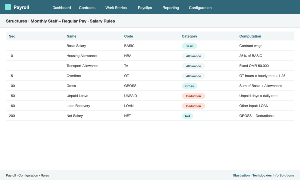Click Deduction badge in Loan Recovery row
The width and height of the screenshot is (300, 180).
[x=193, y=106]
